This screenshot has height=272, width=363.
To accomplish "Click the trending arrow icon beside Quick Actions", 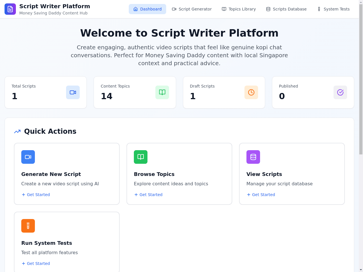I will point(17,131).
